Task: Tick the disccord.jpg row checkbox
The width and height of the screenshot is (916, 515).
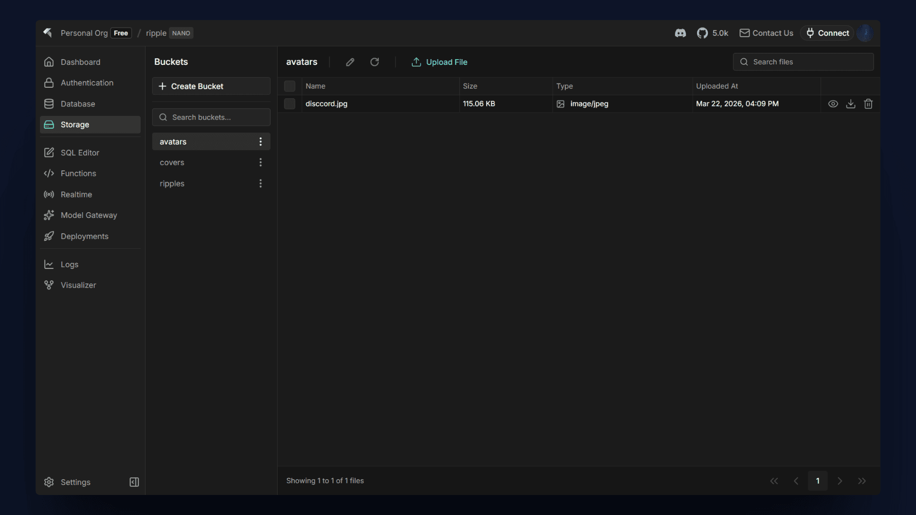Action: point(290,103)
